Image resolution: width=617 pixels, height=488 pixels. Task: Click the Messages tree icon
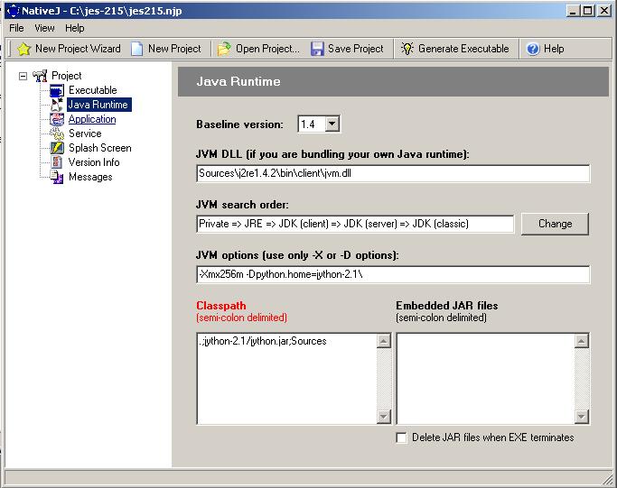[57, 177]
